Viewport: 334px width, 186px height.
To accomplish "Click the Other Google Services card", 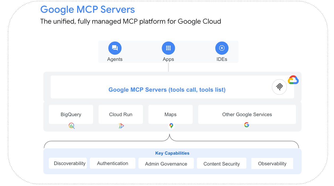I will pyautogui.click(x=247, y=114).
